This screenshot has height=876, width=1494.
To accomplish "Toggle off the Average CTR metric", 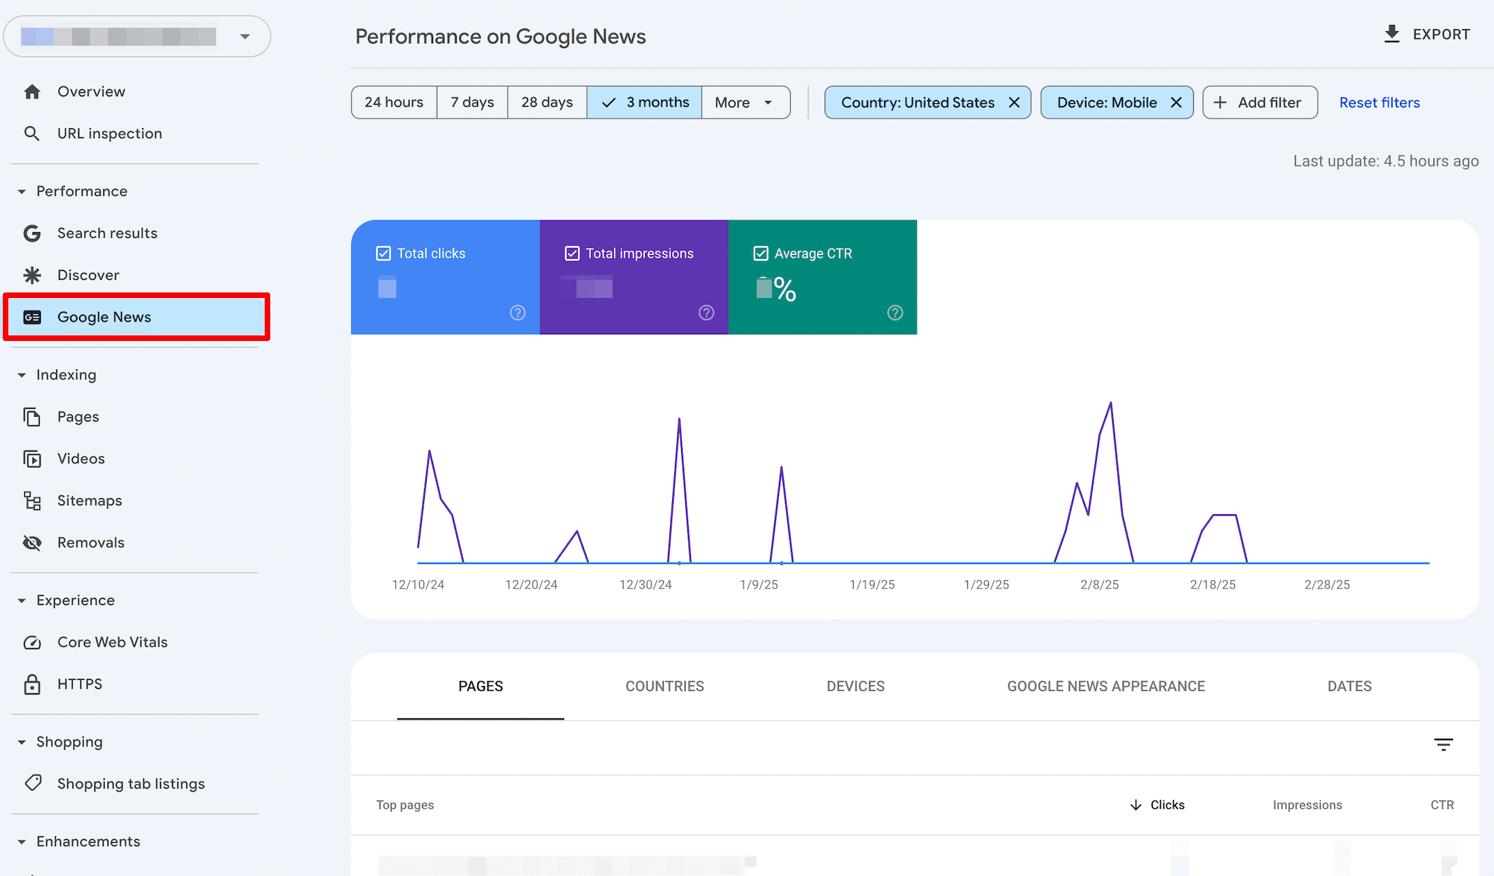I will click(761, 253).
